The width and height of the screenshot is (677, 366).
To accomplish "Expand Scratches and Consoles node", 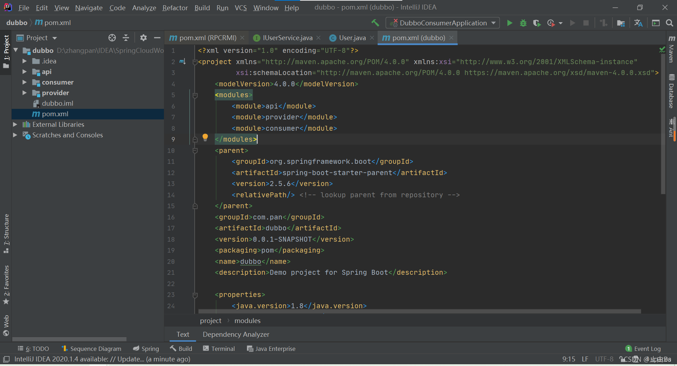I will point(15,135).
